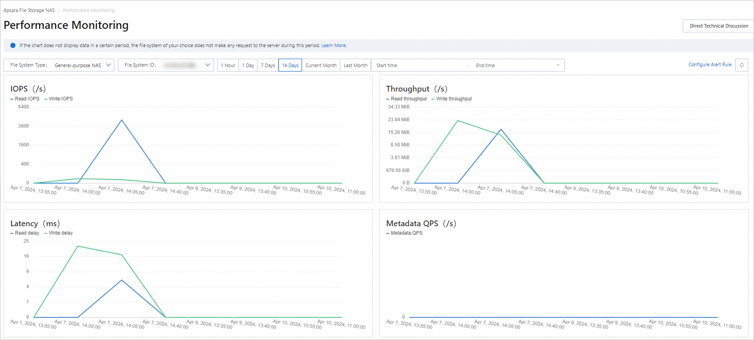Click the Read IOPS peak point on chart
754x340 pixels.
[x=121, y=120]
